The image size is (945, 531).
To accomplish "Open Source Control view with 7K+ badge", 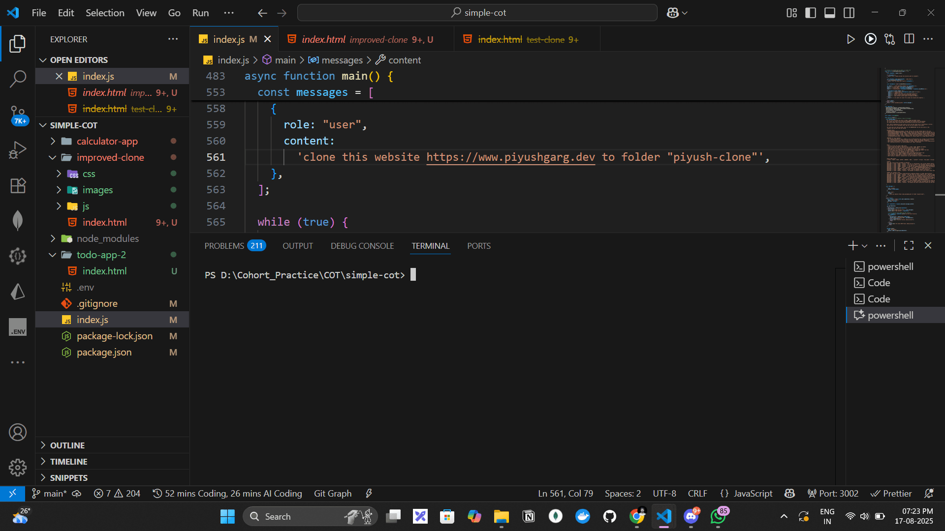I will coord(18,114).
